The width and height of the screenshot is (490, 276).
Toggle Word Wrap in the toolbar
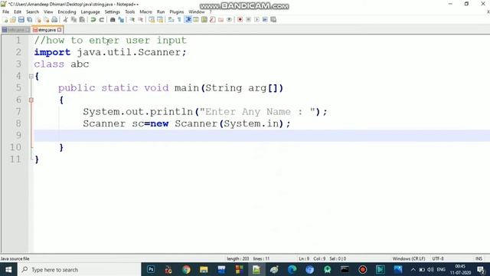coord(171,20)
